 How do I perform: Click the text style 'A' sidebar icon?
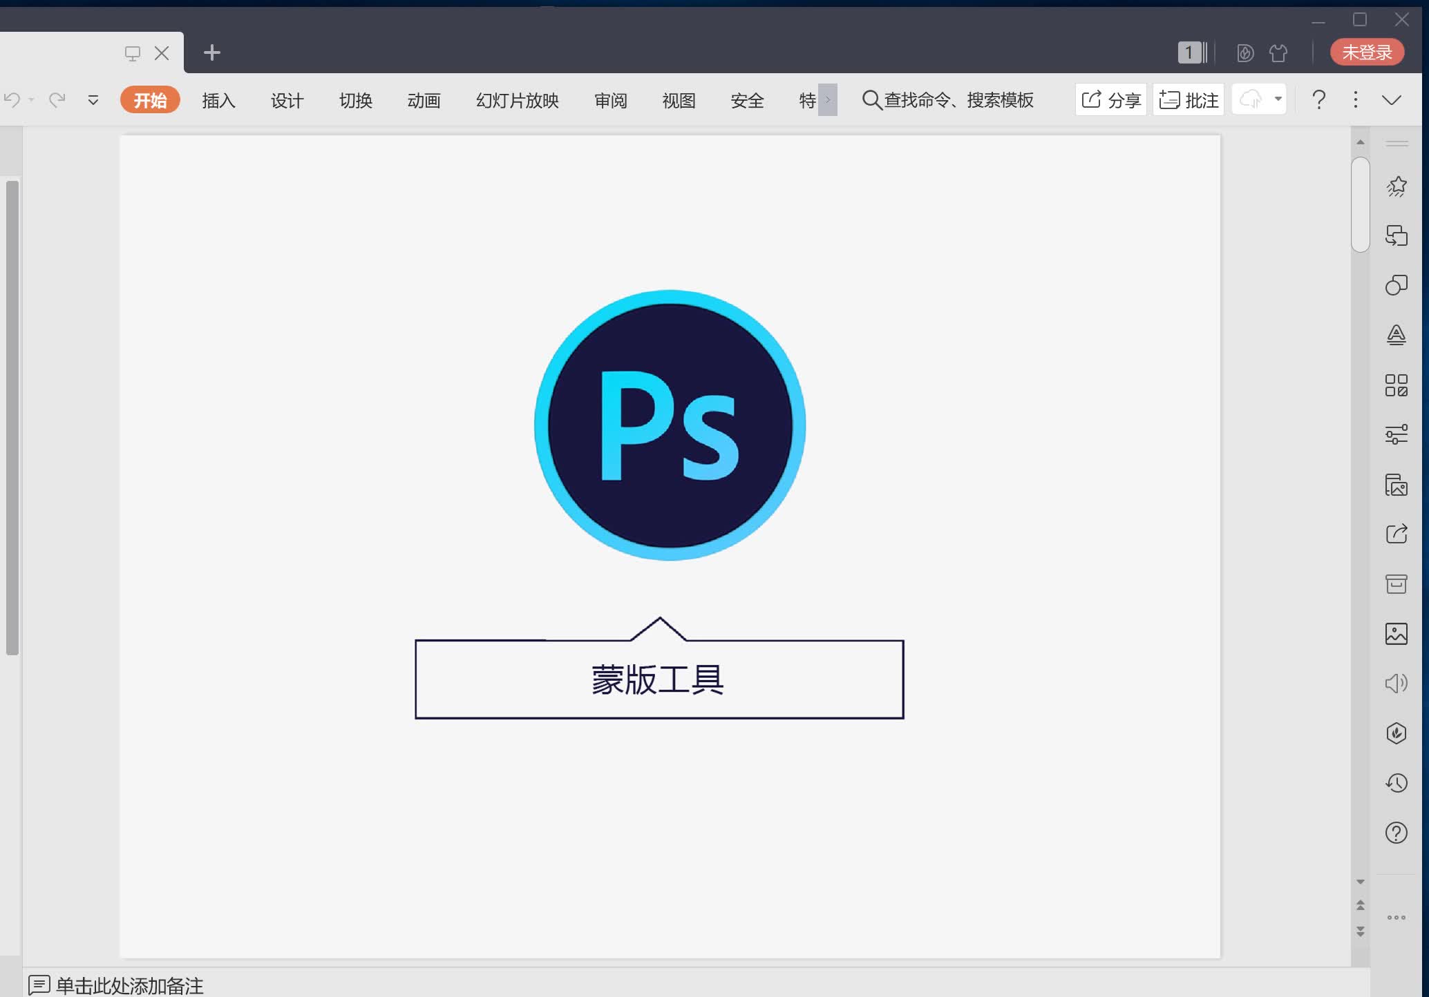(x=1396, y=335)
